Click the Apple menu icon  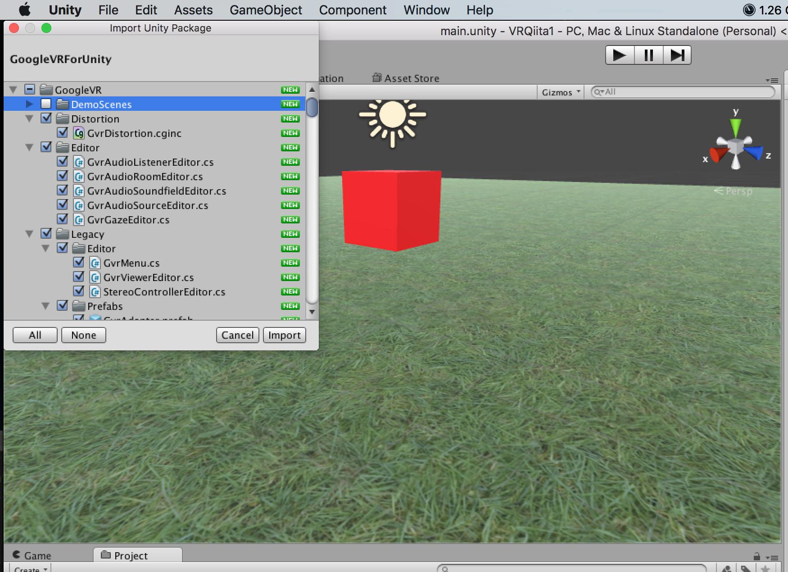coord(25,9)
